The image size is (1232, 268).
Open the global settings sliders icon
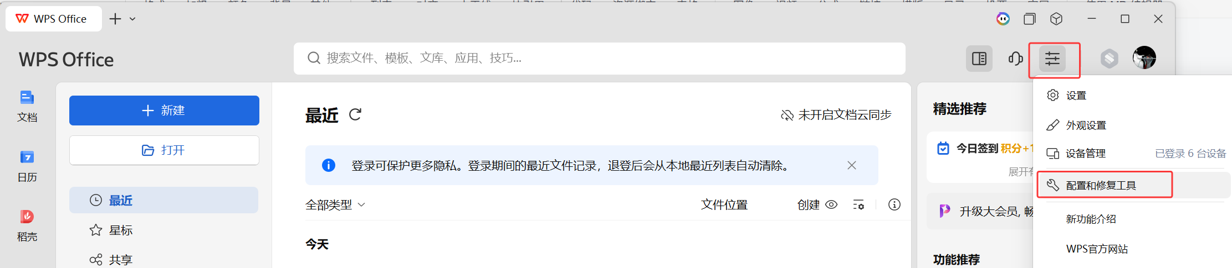click(x=1052, y=59)
